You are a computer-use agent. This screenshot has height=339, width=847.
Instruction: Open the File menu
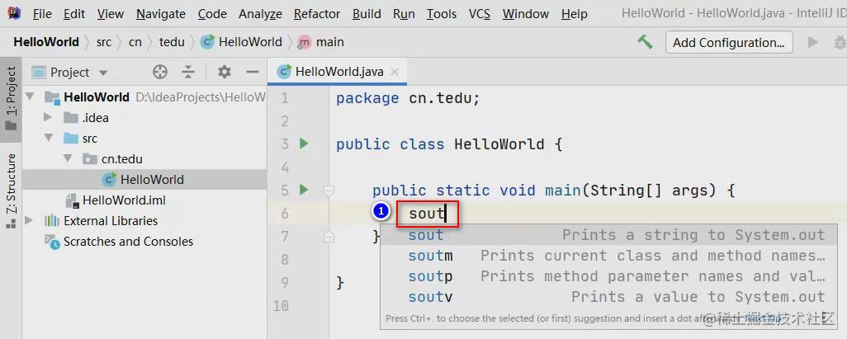click(42, 13)
